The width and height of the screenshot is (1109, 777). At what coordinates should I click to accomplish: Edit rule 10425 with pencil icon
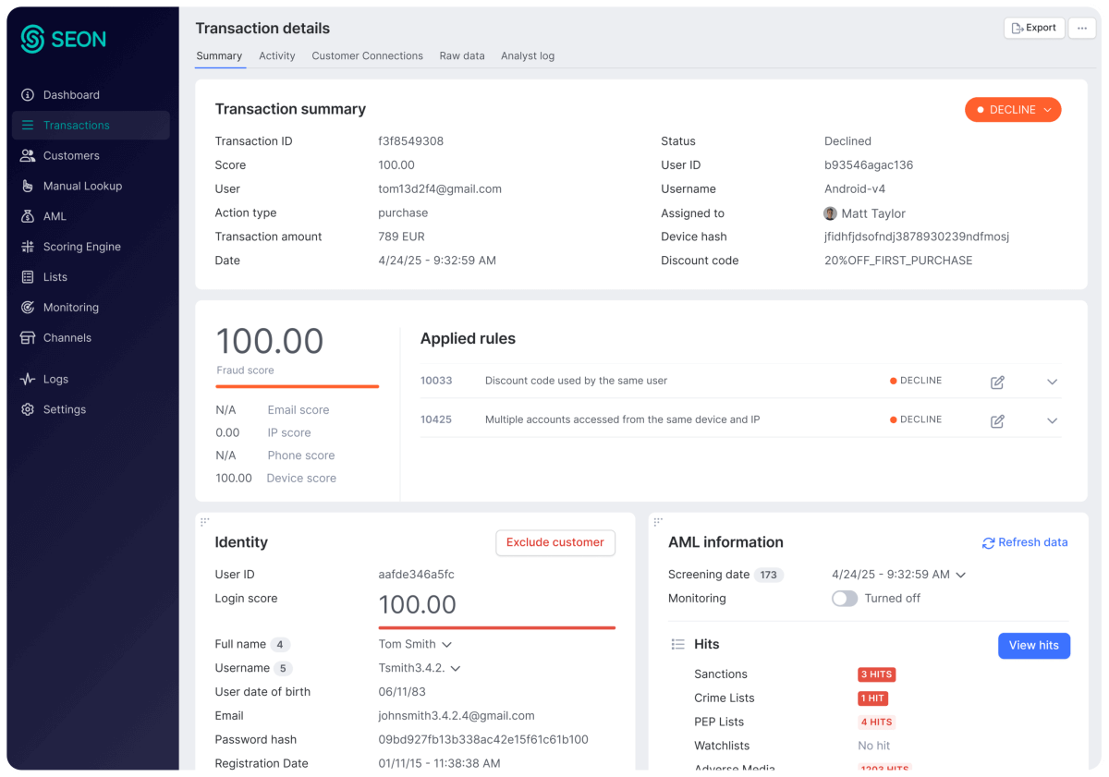[x=997, y=421]
